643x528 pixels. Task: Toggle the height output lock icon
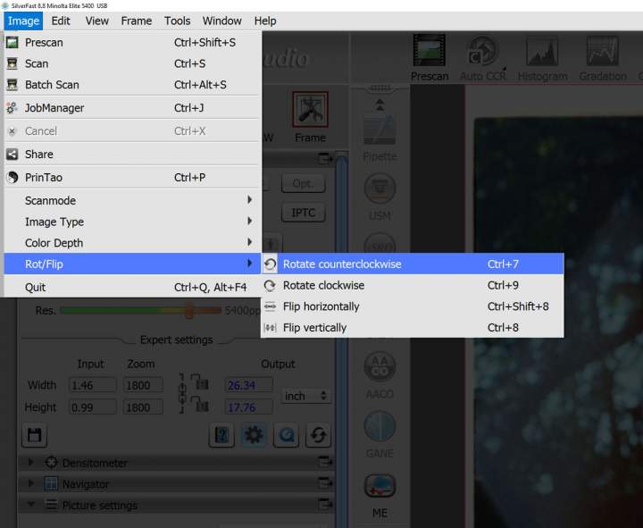point(202,405)
